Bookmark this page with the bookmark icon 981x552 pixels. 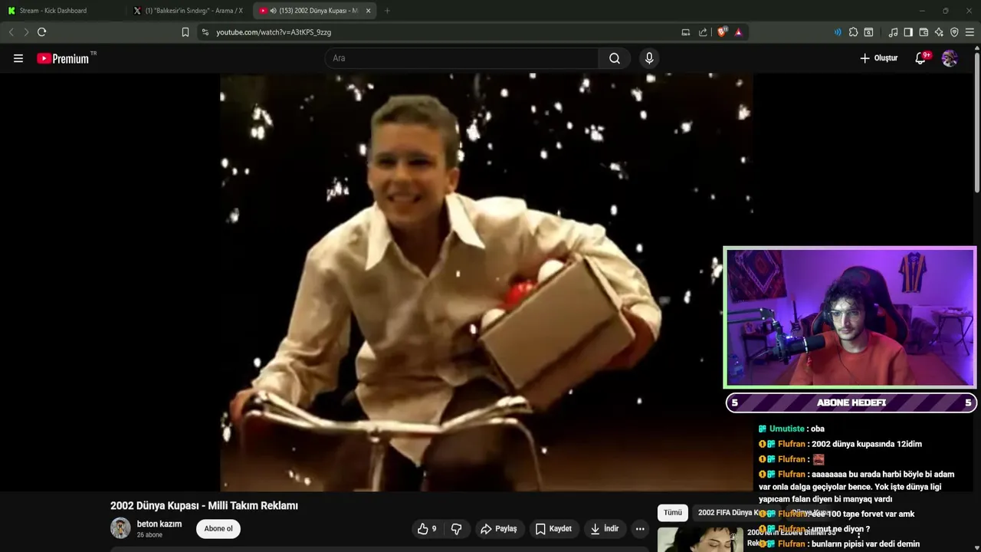[x=185, y=32]
